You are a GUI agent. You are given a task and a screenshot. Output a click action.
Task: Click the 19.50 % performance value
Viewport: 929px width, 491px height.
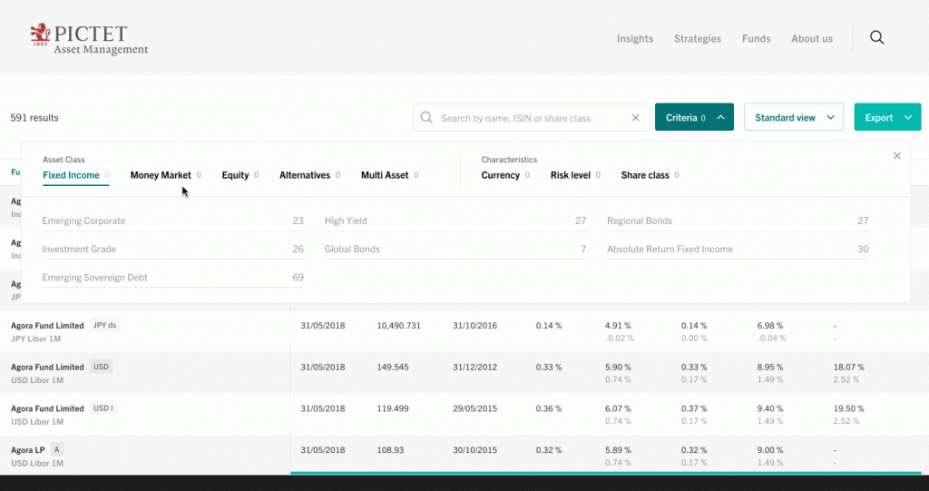pyautogui.click(x=848, y=408)
